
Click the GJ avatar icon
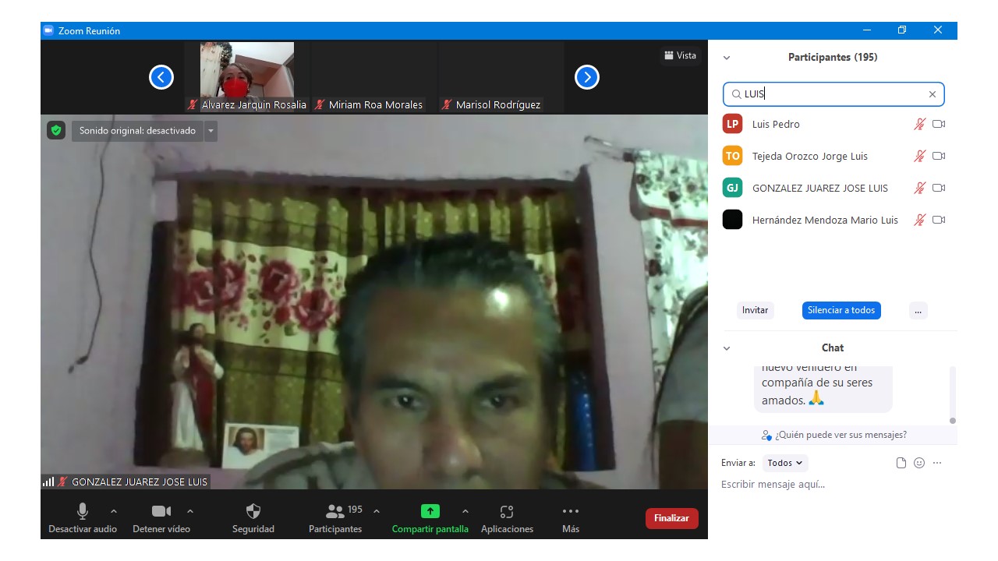[732, 188]
